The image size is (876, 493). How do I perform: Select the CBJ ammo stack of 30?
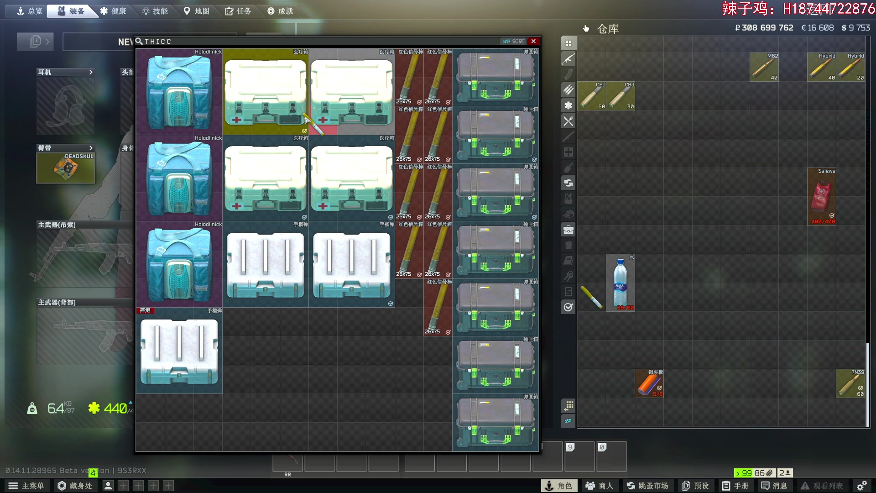tap(620, 96)
